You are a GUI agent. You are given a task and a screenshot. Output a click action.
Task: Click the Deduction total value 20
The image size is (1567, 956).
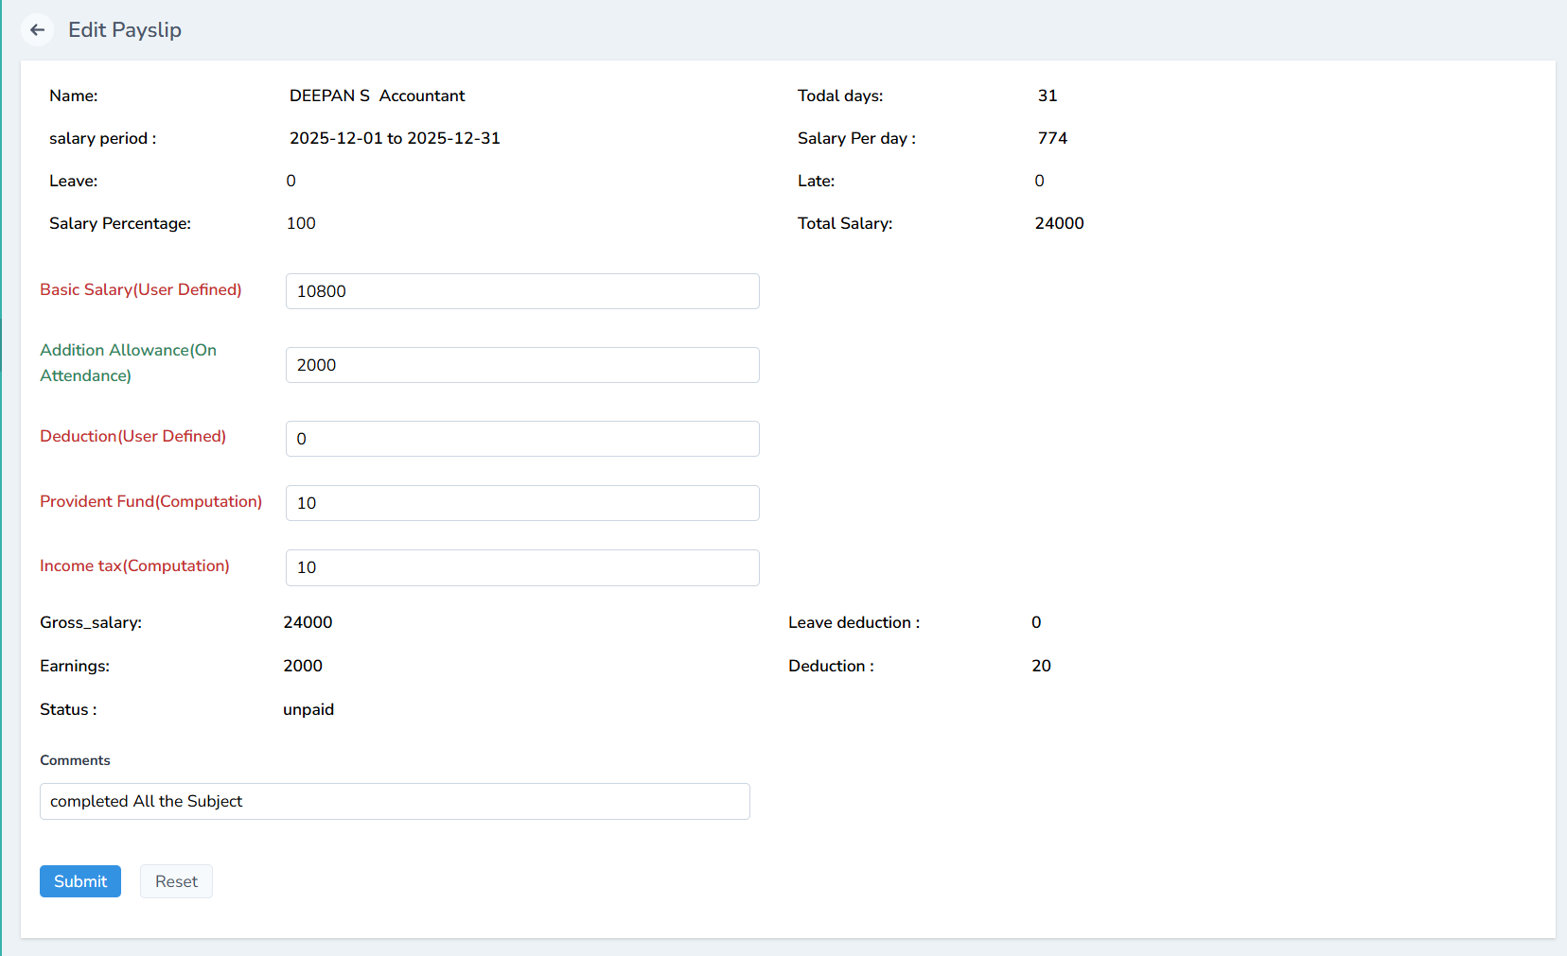tap(1041, 666)
